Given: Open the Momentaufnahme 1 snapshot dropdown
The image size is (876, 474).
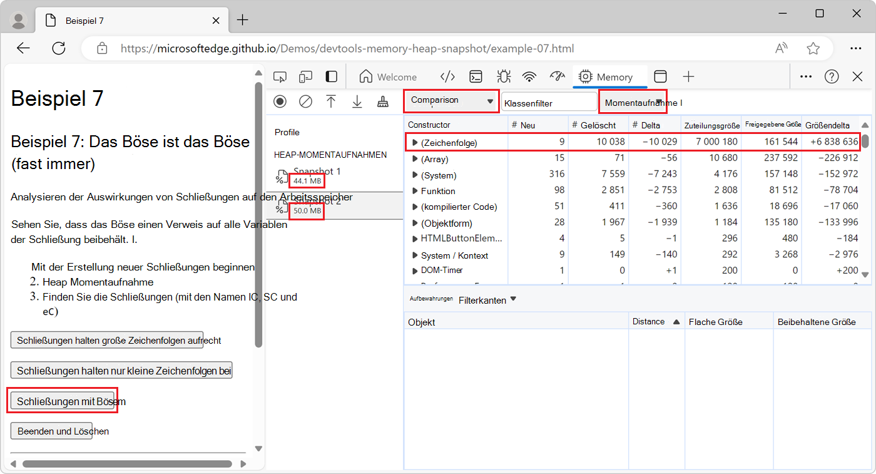Looking at the screenshot, I should tap(633, 101).
